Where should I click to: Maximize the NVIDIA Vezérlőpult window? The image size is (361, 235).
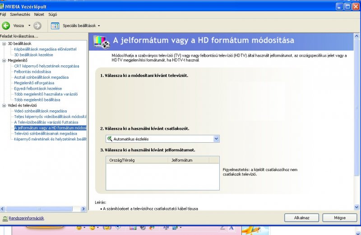pos(347,6)
